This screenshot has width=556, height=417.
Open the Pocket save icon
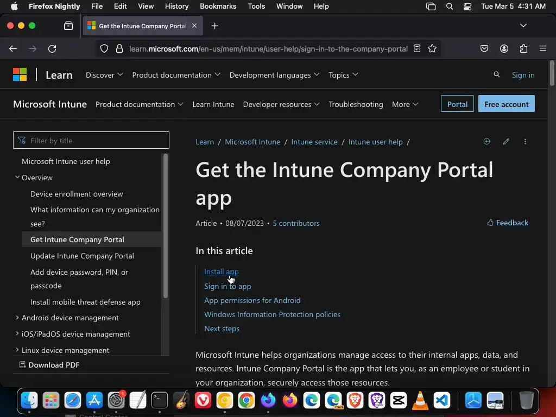coord(484,48)
